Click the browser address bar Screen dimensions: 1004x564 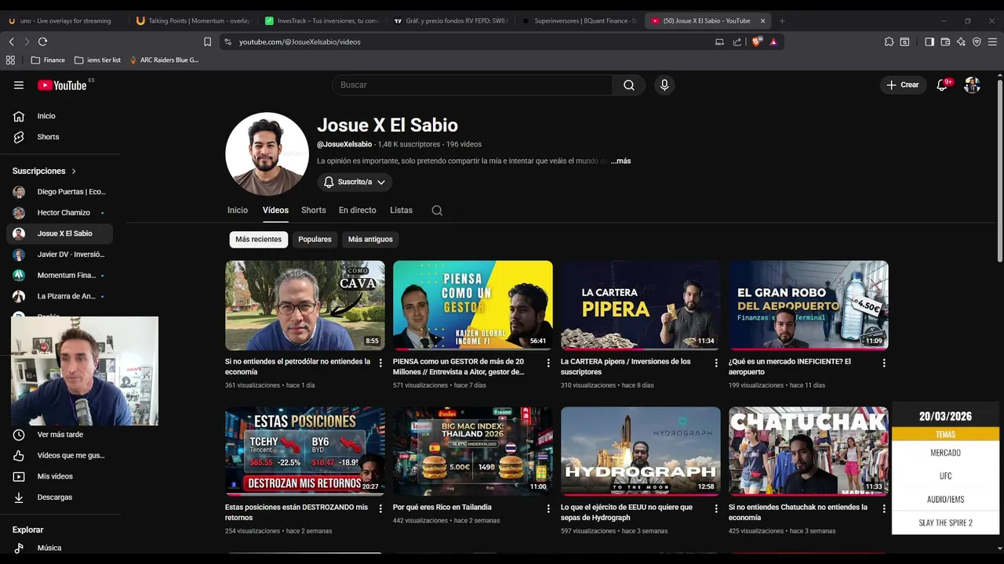click(471, 42)
